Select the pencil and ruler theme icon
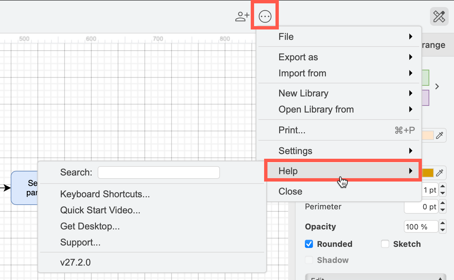The image size is (454, 280). pyautogui.click(x=439, y=16)
